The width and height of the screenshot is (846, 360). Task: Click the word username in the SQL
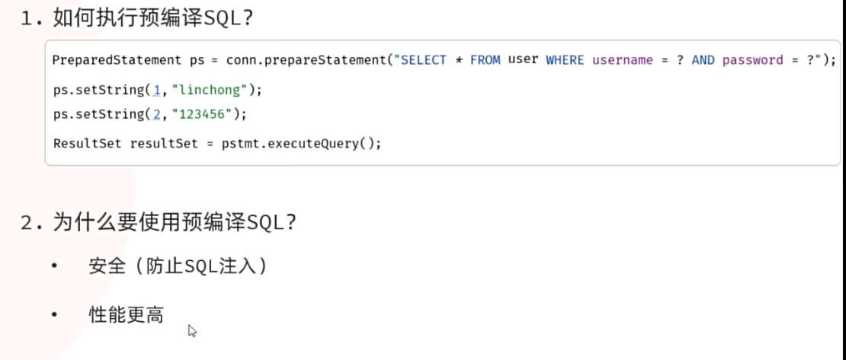coord(623,60)
